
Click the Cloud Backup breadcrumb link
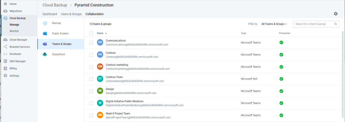click(55, 5)
